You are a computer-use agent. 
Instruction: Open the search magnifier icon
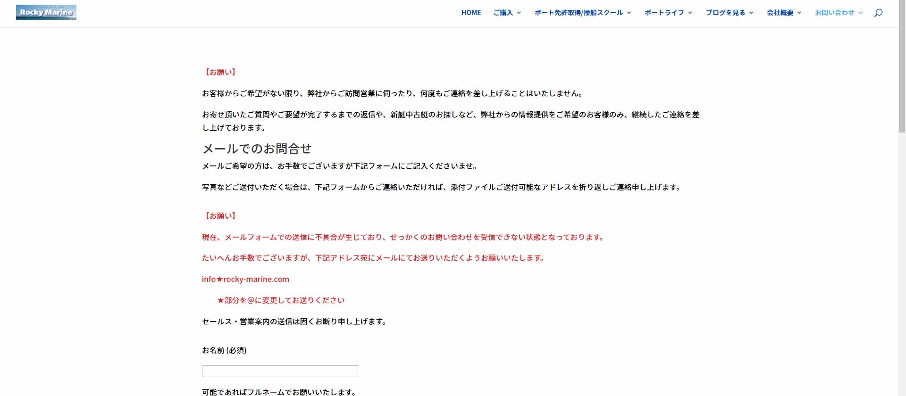tap(878, 13)
